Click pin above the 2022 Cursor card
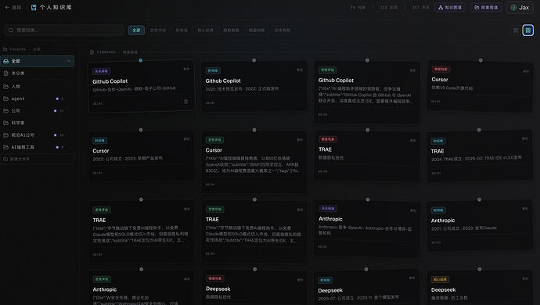Screen dimensions: 540x305 click(x=141, y=130)
